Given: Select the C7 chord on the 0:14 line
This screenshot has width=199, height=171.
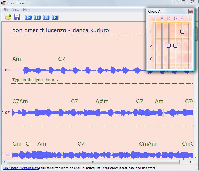Looking at the screenshot, I should [x=81, y=144].
